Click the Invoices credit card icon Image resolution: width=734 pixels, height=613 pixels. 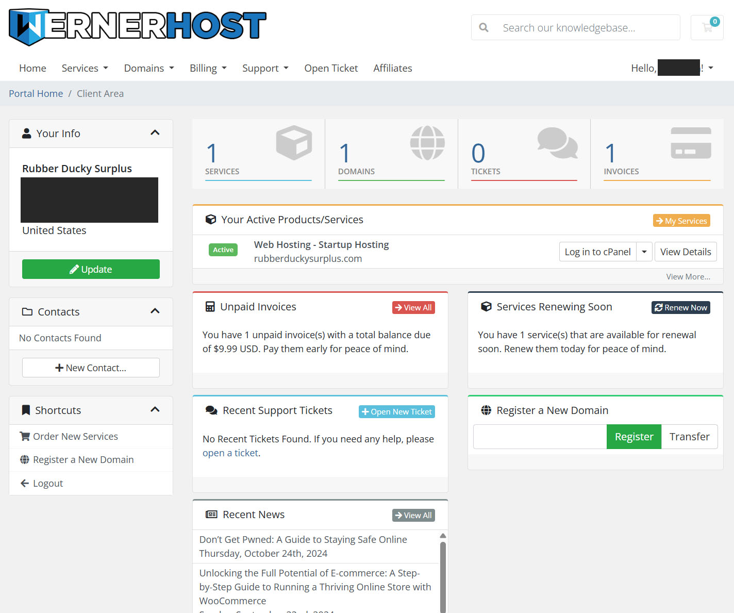[x=691, y=143]
